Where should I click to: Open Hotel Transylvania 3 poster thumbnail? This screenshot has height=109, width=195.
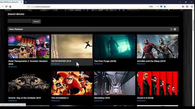pos(29,46)
